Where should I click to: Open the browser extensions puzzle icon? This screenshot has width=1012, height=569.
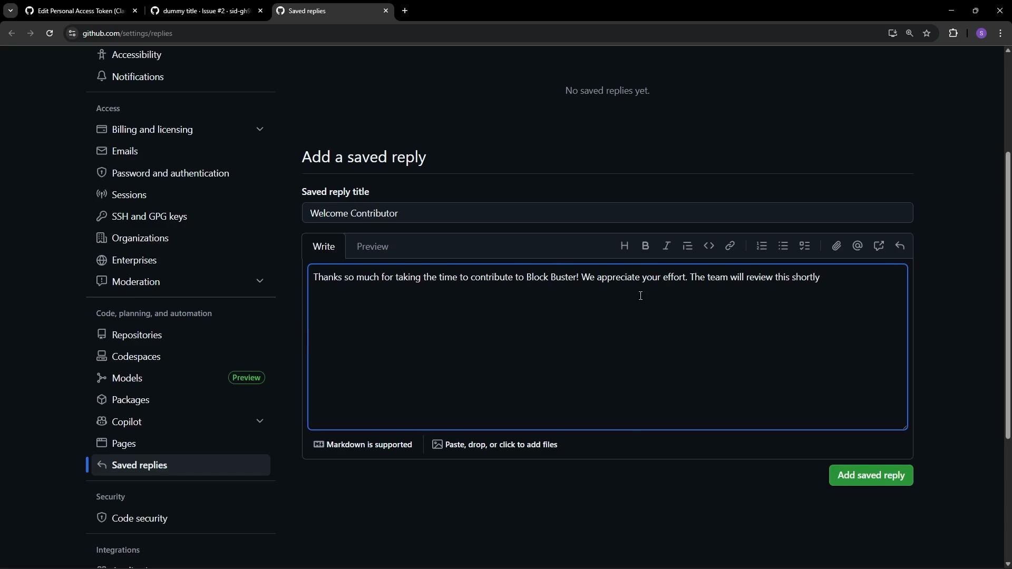click(953, 33)
